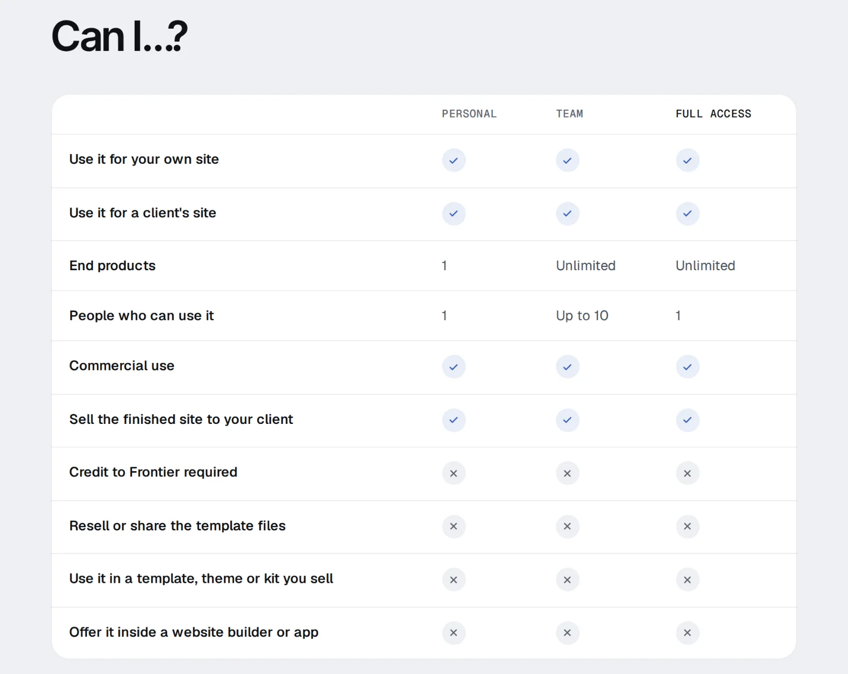The image size is (848, 674).
Task: Click Full Access cross for template or kit
Action: click(x=687, y=580)
